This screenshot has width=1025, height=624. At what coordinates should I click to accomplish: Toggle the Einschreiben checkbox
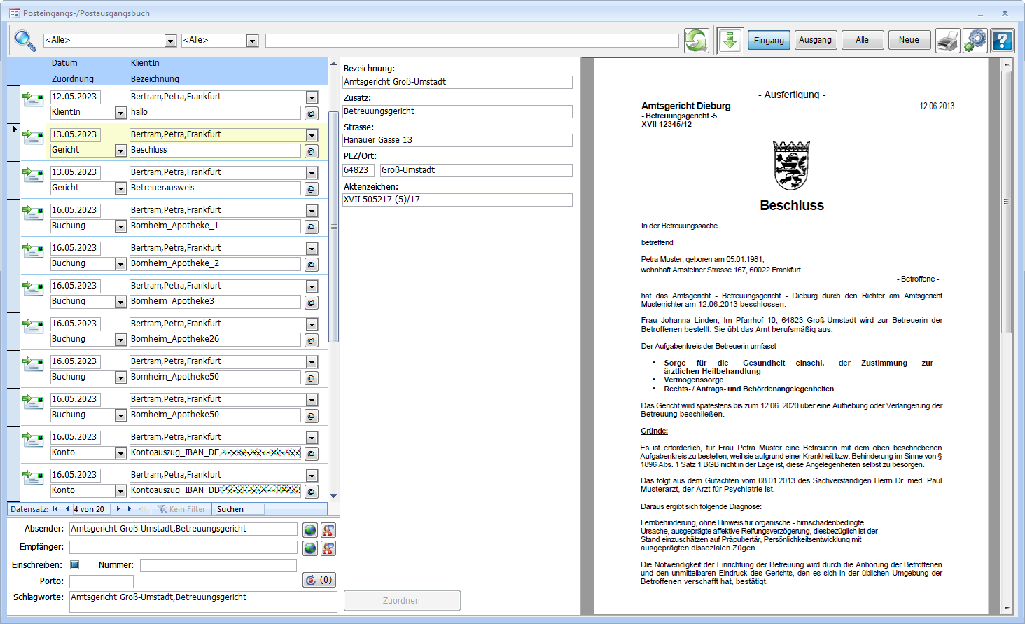click(x=75, y=565)
